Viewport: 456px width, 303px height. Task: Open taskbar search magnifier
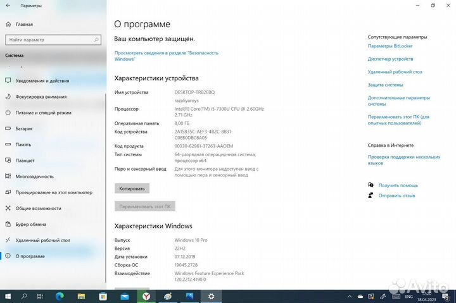tap(24, 296)
